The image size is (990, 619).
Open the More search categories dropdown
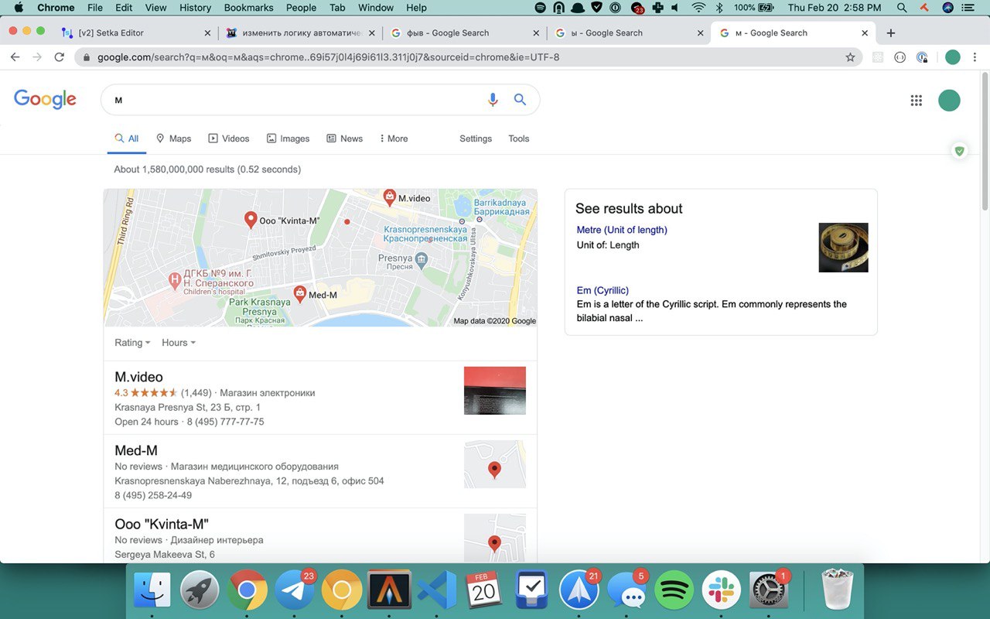pos(394,139)
